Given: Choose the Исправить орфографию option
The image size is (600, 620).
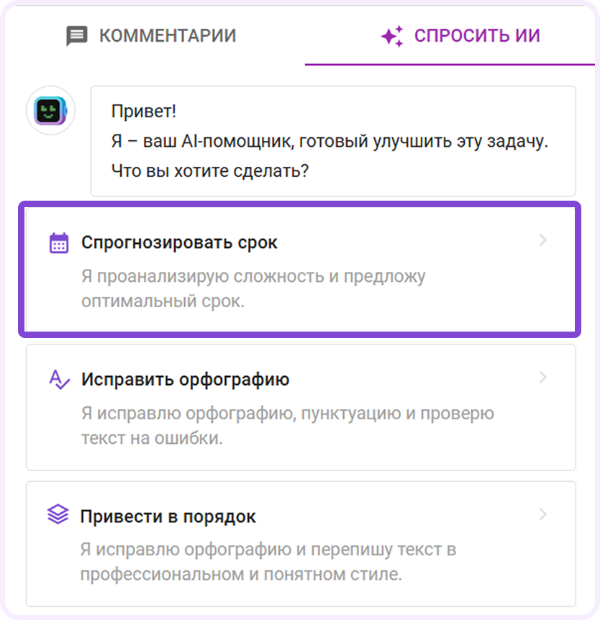Looking at the screenshot, I should point(185,379).
